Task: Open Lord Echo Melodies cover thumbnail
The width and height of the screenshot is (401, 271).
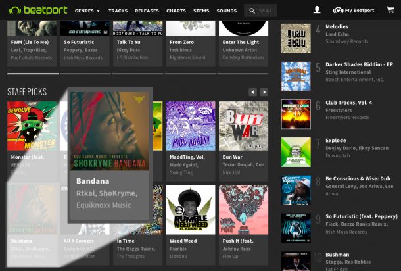Action: (296, 38)
